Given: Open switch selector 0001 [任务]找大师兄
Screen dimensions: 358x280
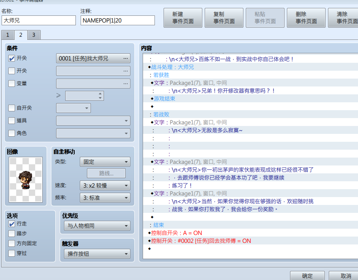Looking at the screenshot, I should [93, 58].
